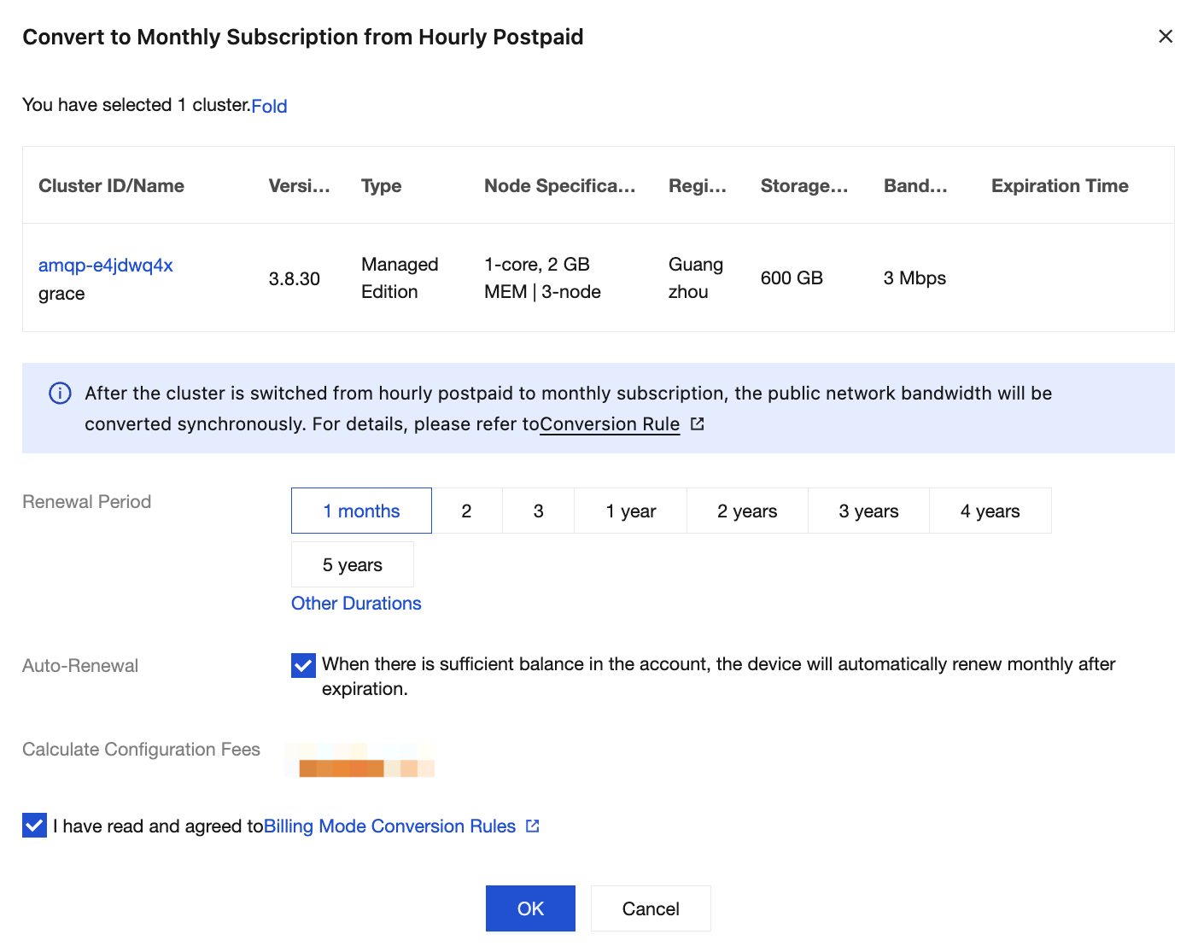Open cluster amqp-e4jdwq4x link

[106, 266]
